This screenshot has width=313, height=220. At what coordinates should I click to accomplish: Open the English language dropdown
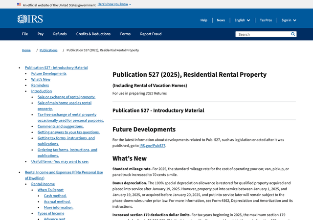[x=242, y=20]
